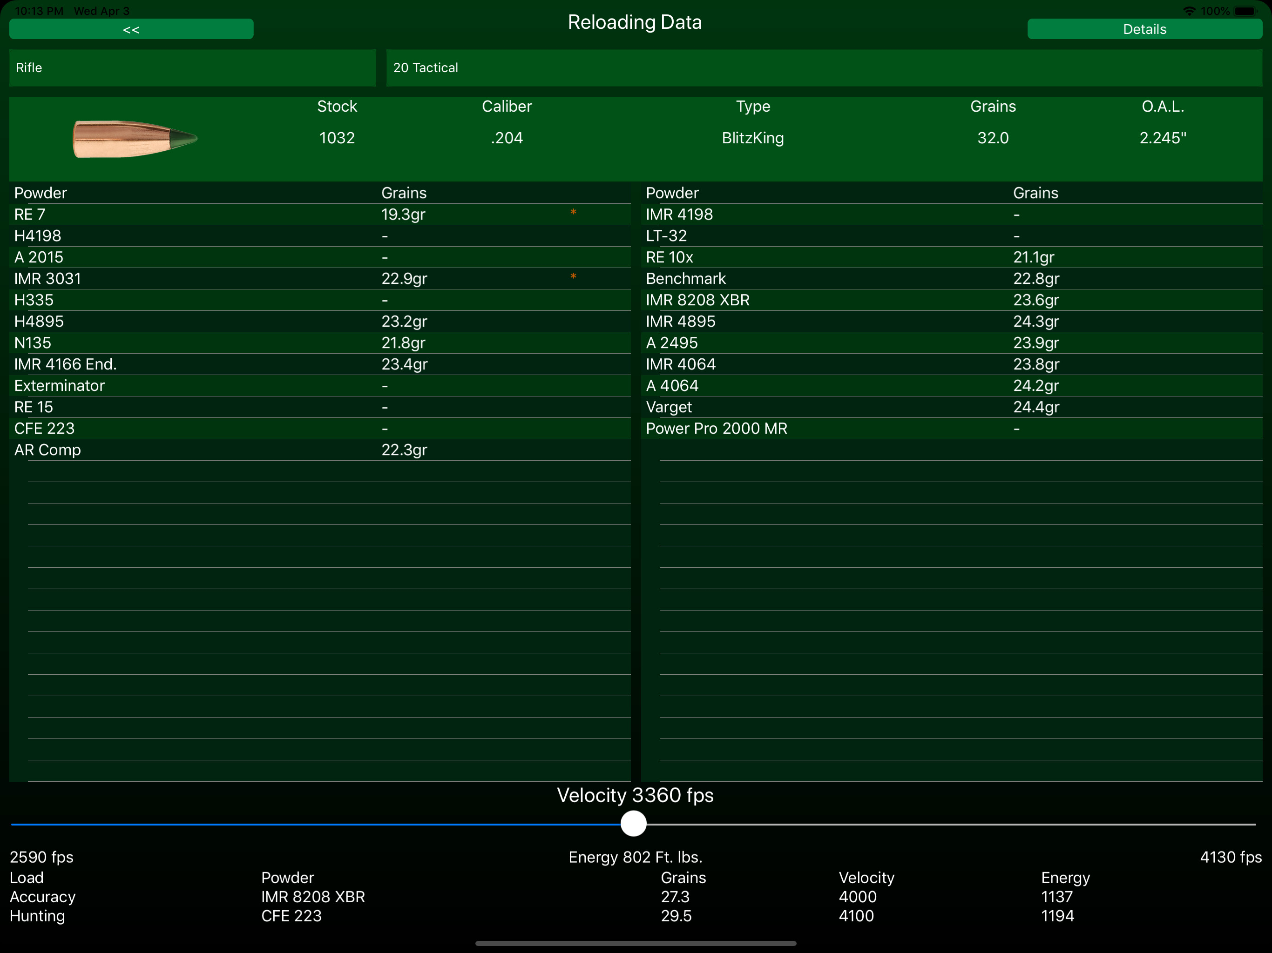Select the A 4064 powder row
The image size is (1272, 953).
coord(952,386)
